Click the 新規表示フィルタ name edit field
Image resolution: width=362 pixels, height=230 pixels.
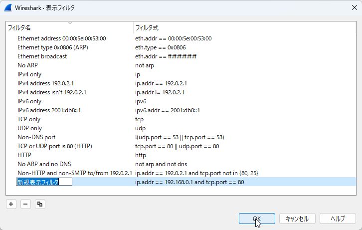[x=44, y=182]
